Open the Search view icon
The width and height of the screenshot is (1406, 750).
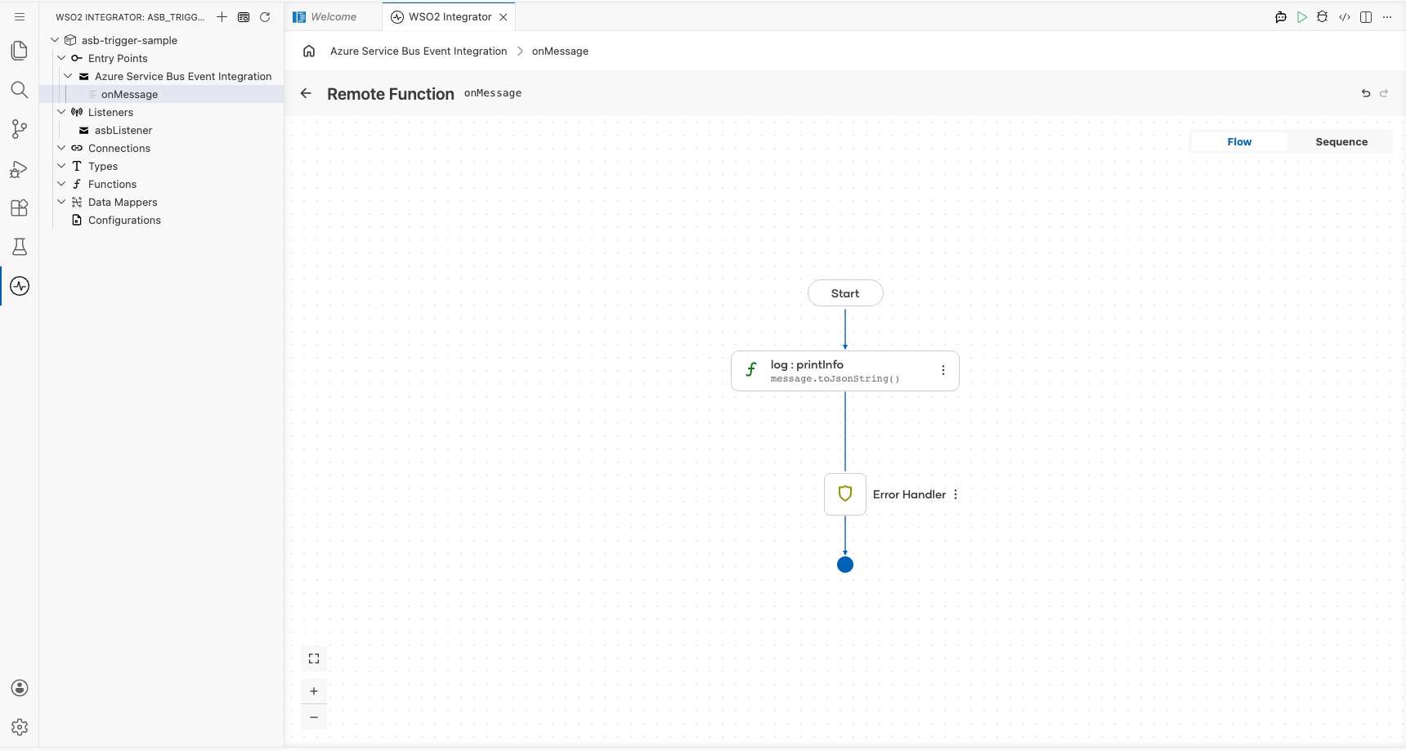[x=20, y=90]
